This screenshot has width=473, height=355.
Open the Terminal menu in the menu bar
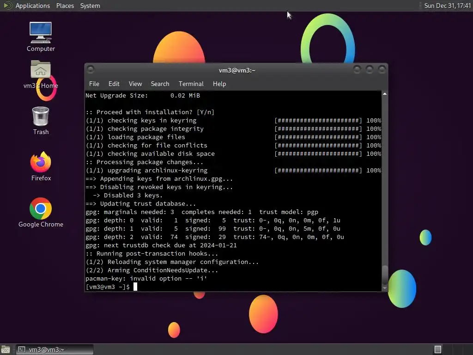click(x=191, y=84)
